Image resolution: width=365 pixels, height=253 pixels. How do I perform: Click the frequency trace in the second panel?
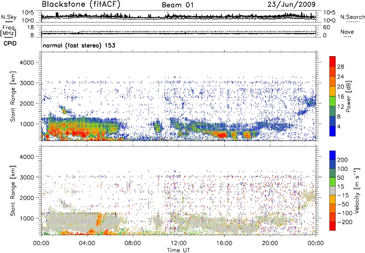pos(178,34)
